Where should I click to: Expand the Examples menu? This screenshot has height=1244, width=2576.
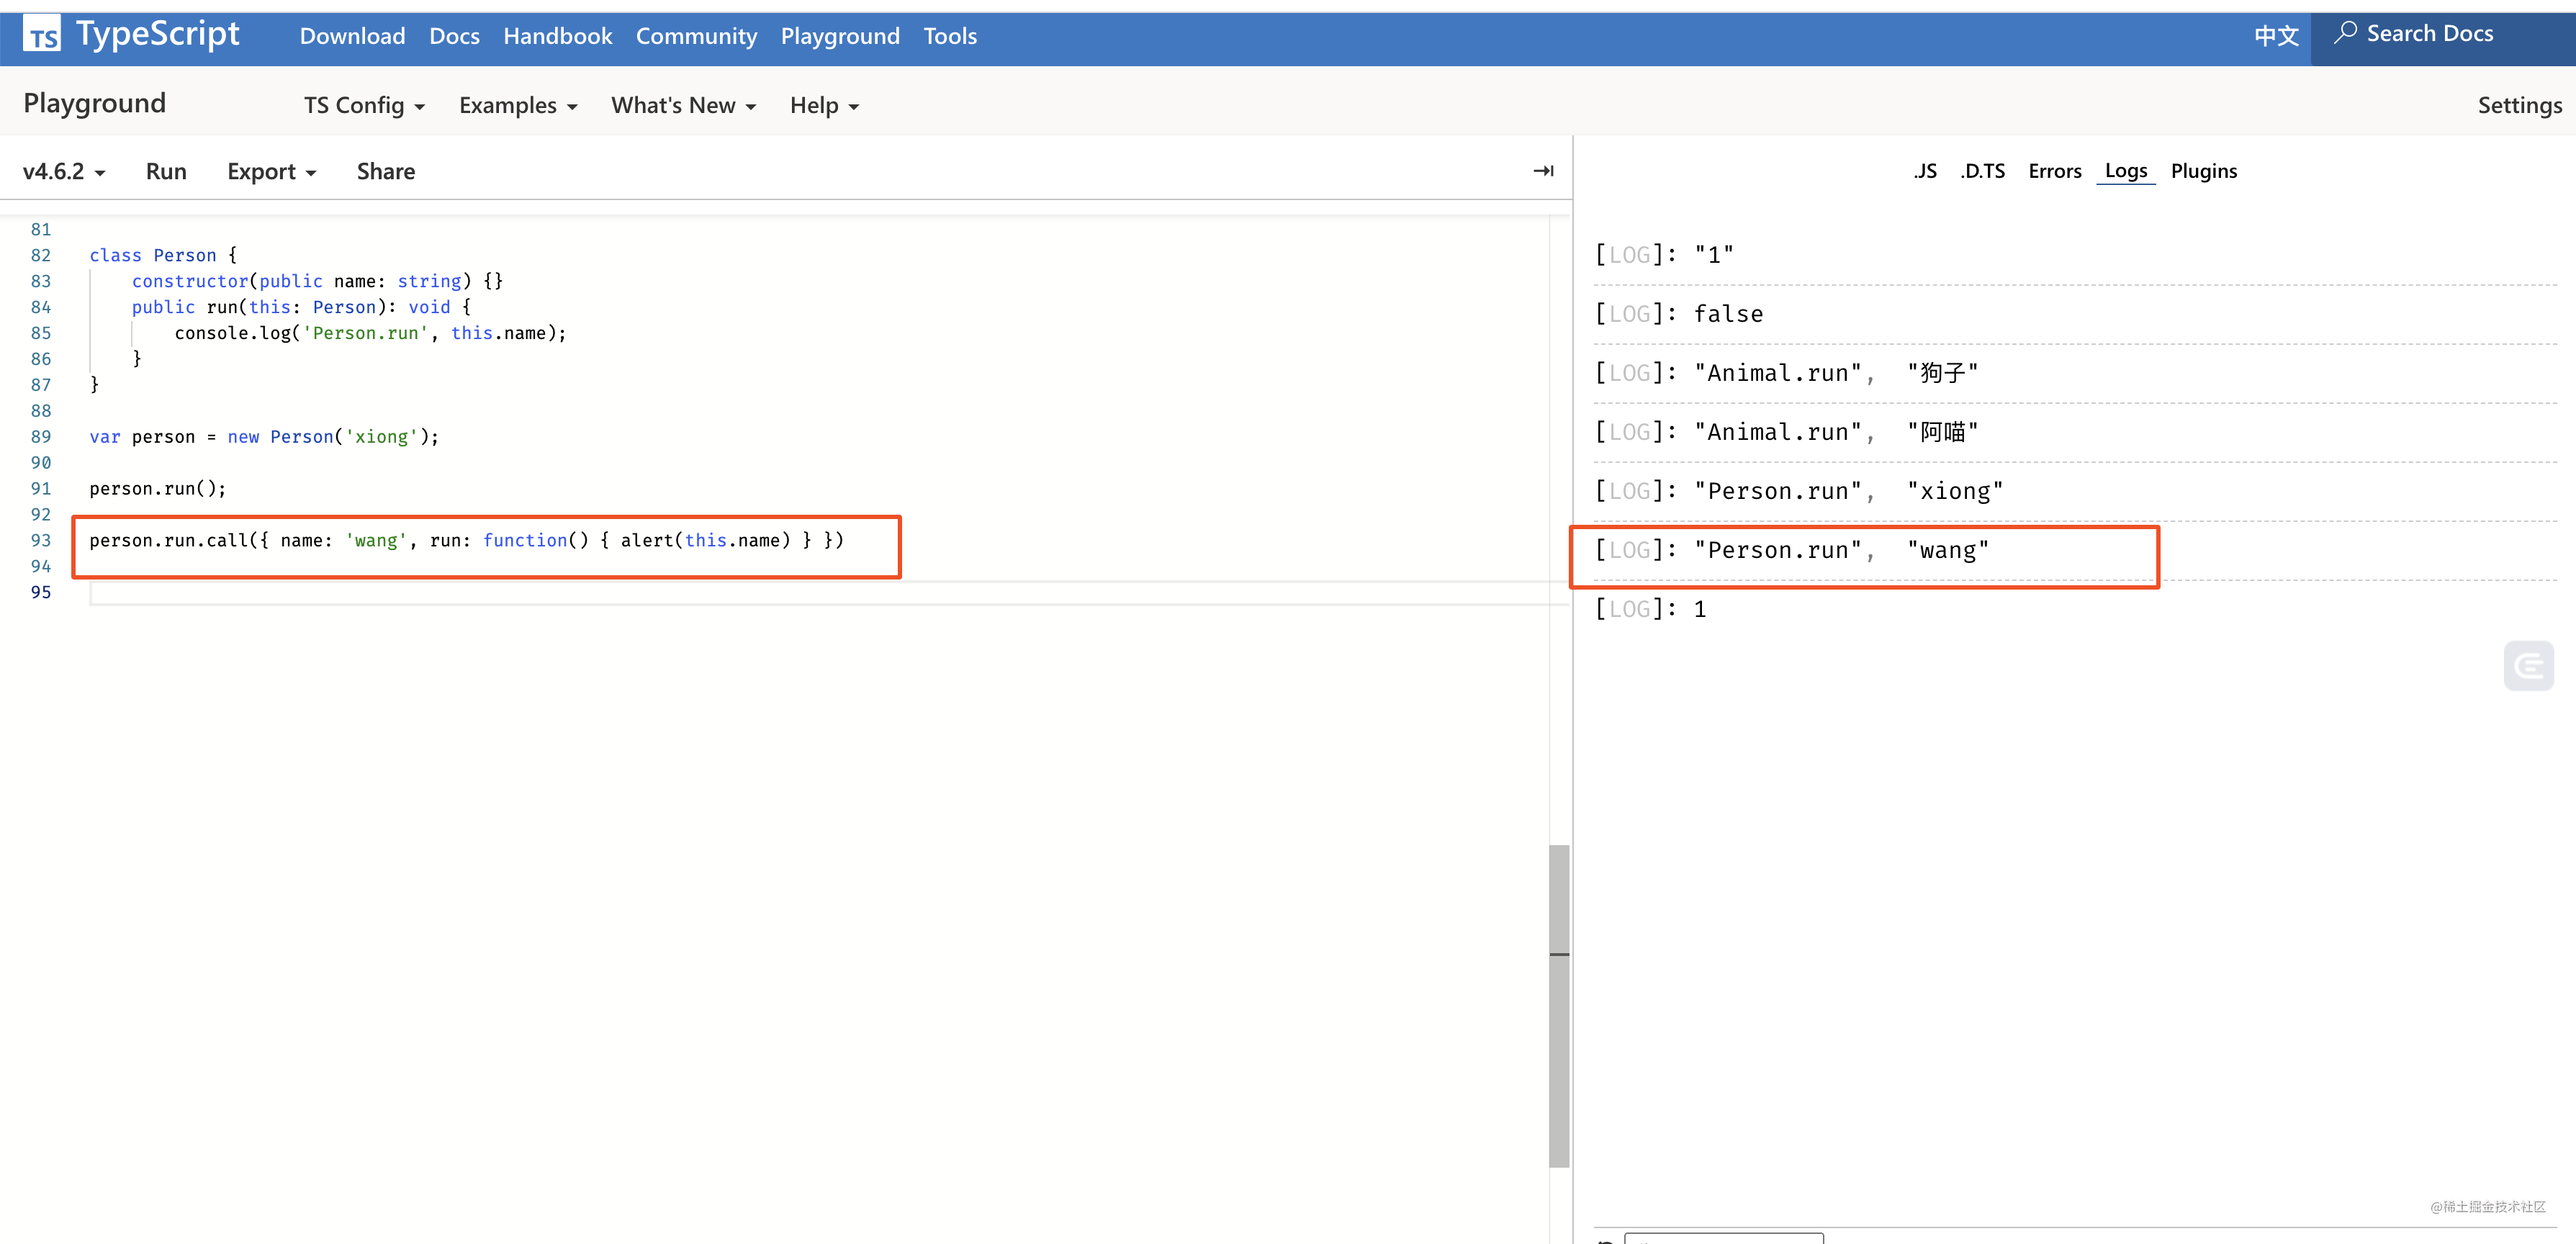pos(518,105)
